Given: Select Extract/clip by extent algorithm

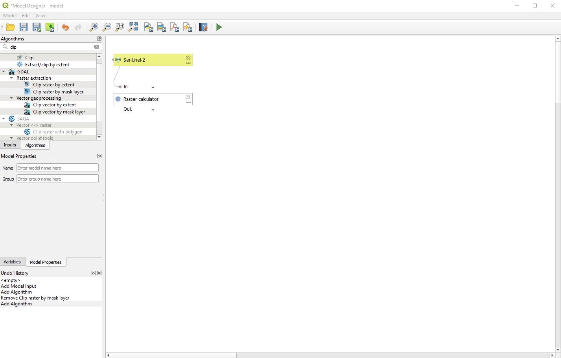Looking at the screenshot, I should pos(47,65).
